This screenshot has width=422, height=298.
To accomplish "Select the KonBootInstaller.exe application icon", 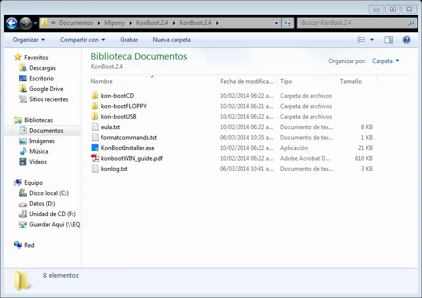I will (x=95, y=148).
